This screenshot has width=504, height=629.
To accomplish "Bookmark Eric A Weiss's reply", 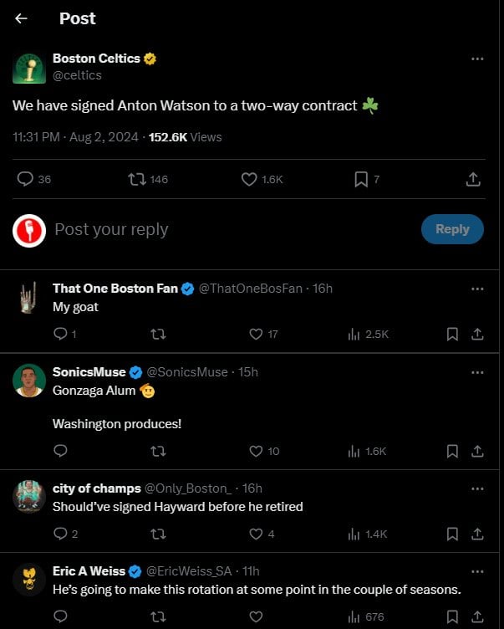I will point(452,616).
